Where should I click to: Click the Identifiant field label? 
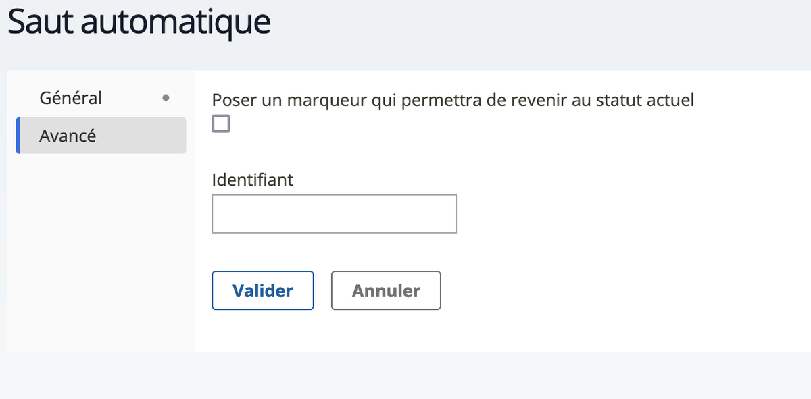click(x=253, y=180)
